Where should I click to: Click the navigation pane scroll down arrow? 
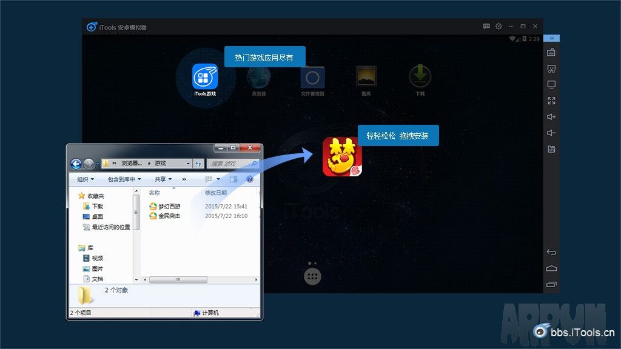136,280
